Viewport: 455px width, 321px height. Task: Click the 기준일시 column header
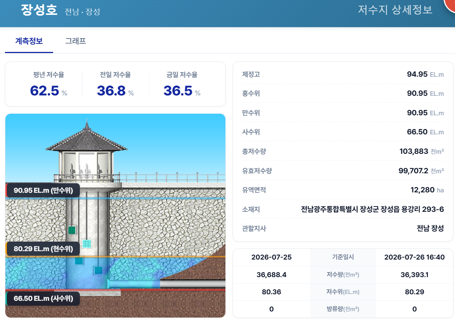(343, 257)
